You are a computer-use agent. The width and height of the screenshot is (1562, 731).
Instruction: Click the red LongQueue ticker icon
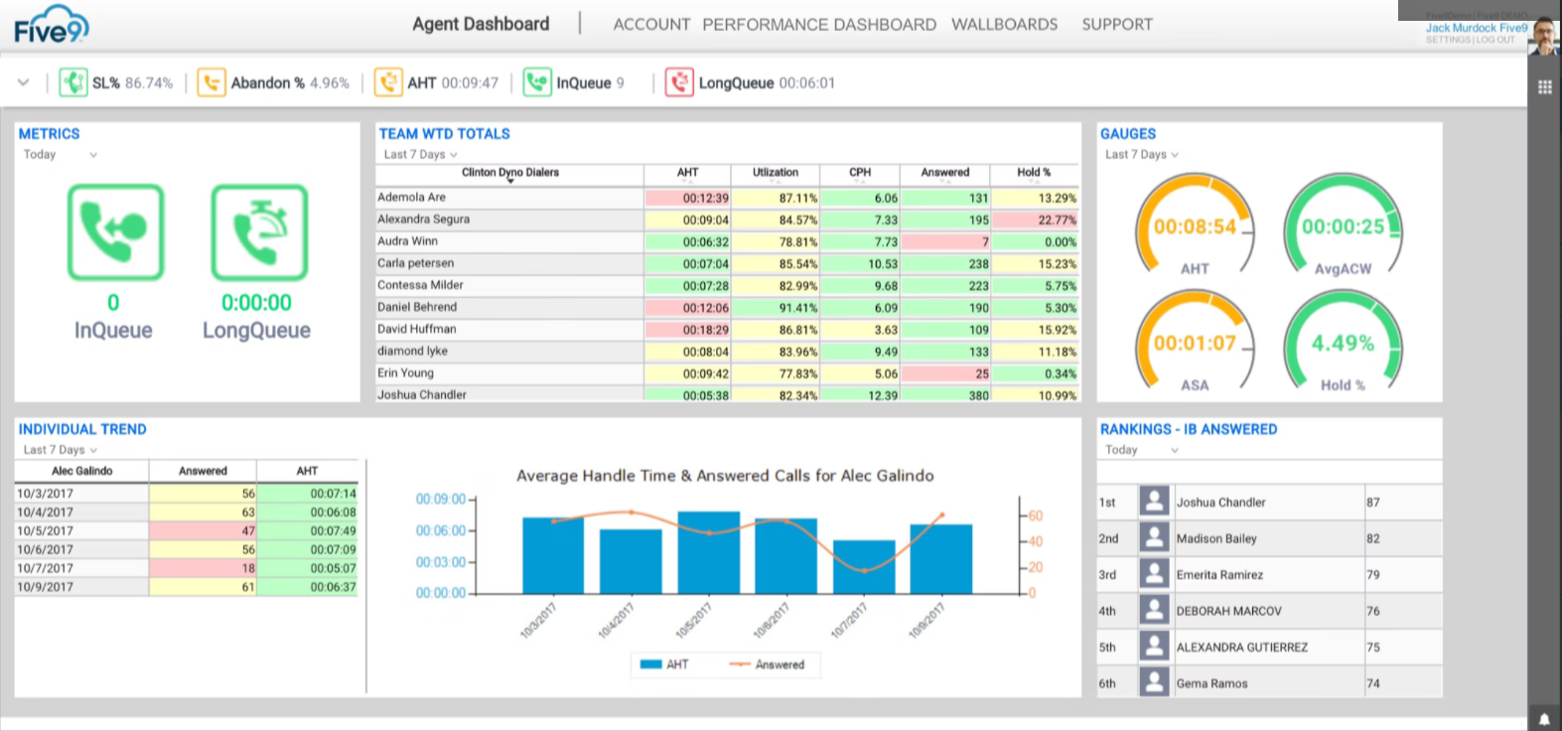[679, 82]
